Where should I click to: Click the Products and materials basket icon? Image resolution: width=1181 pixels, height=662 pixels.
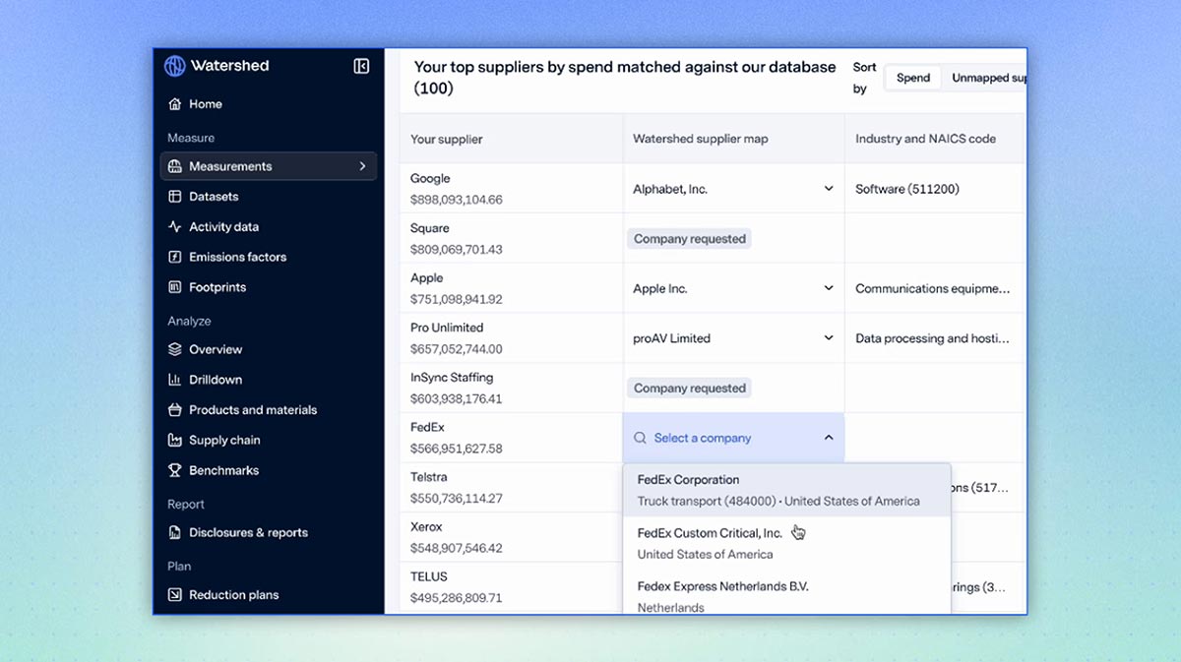coord(175,409)
